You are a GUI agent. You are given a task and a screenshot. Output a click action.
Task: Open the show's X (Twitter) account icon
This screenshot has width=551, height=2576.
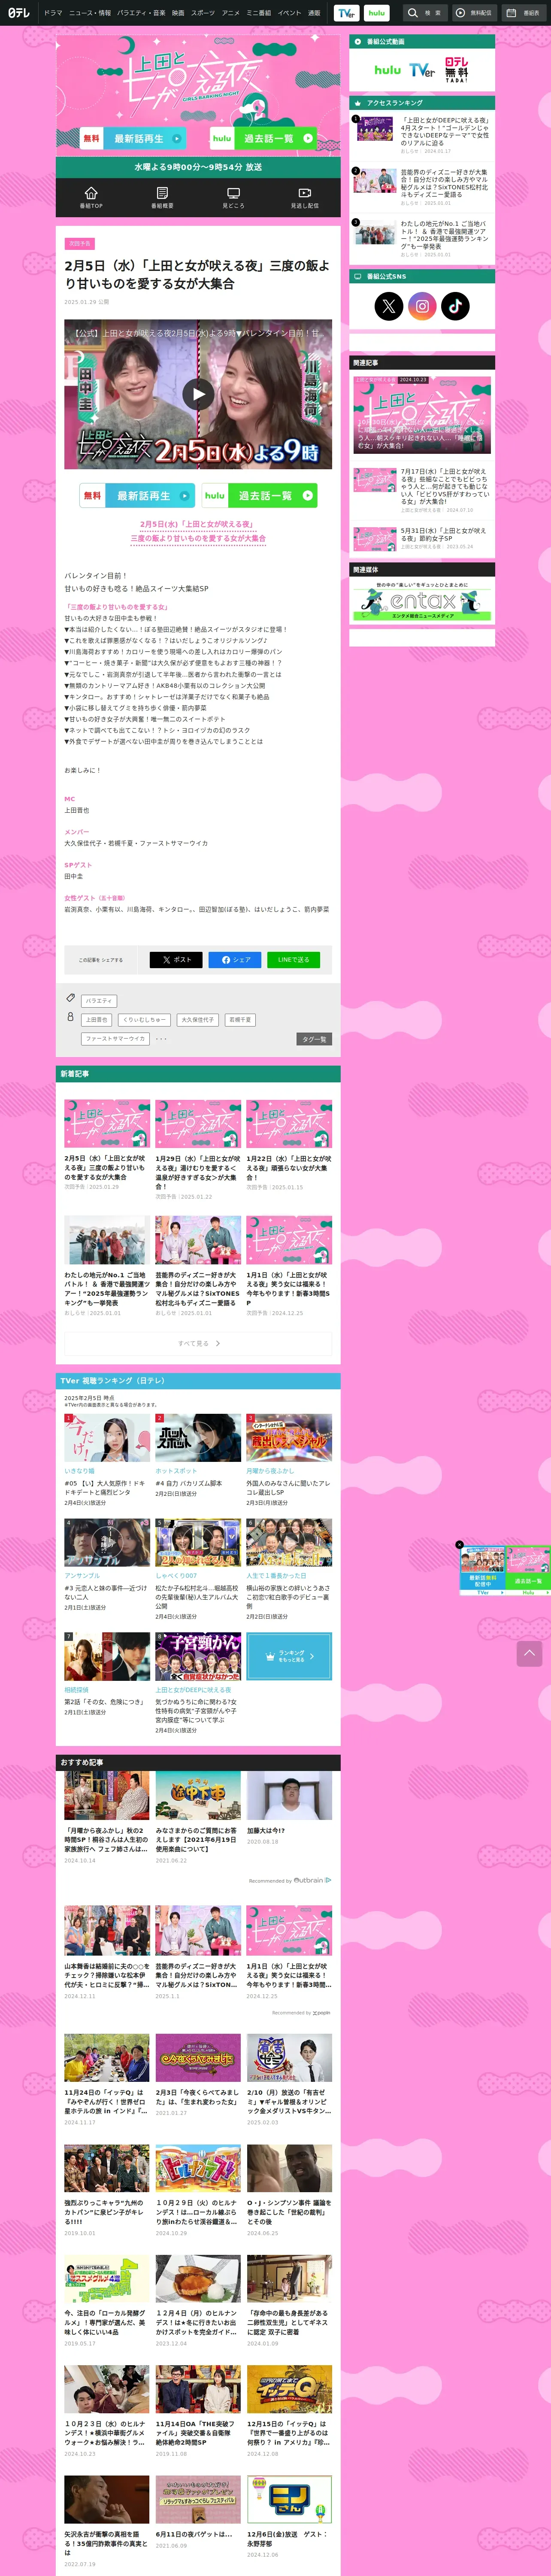(x=388, y=306)
